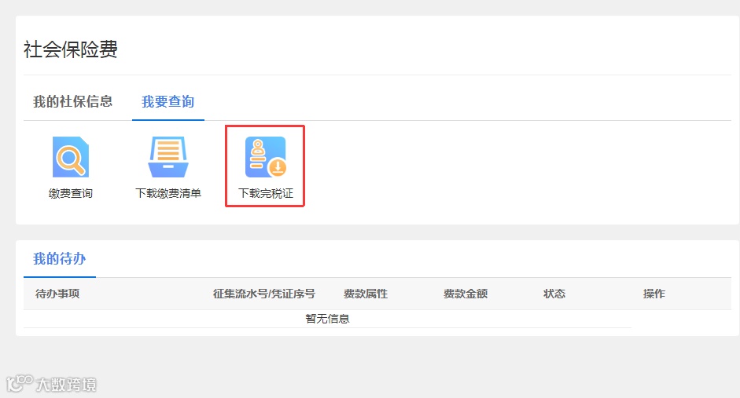Viewport: 740px width, 398px height.
Task: Open the 下载缴费清单 file drawer icon
Action: point(168,157)
